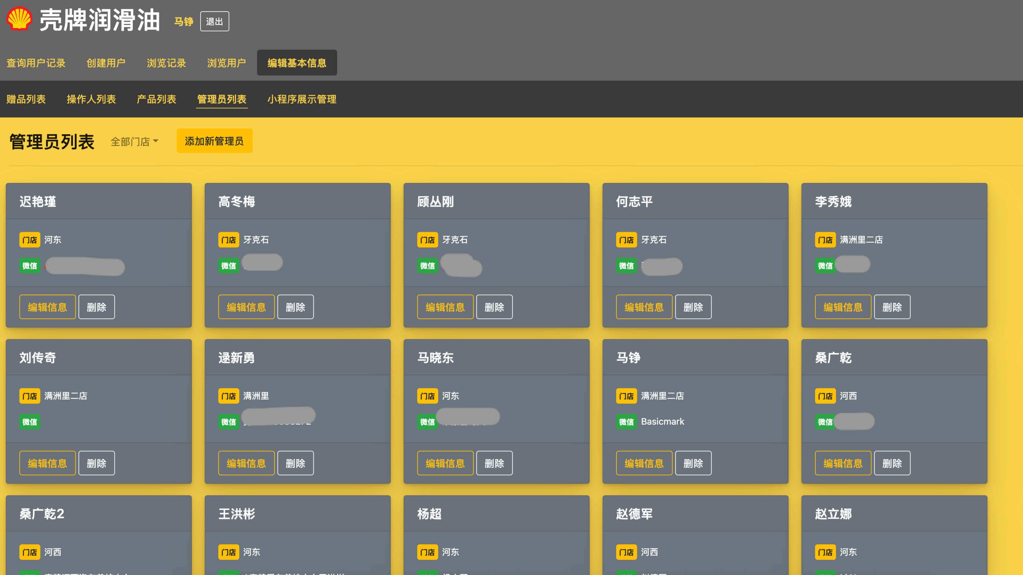Click 添加新管理员 button
The height and width of the screenshot is (575, 1023).
tap(214, 141)
